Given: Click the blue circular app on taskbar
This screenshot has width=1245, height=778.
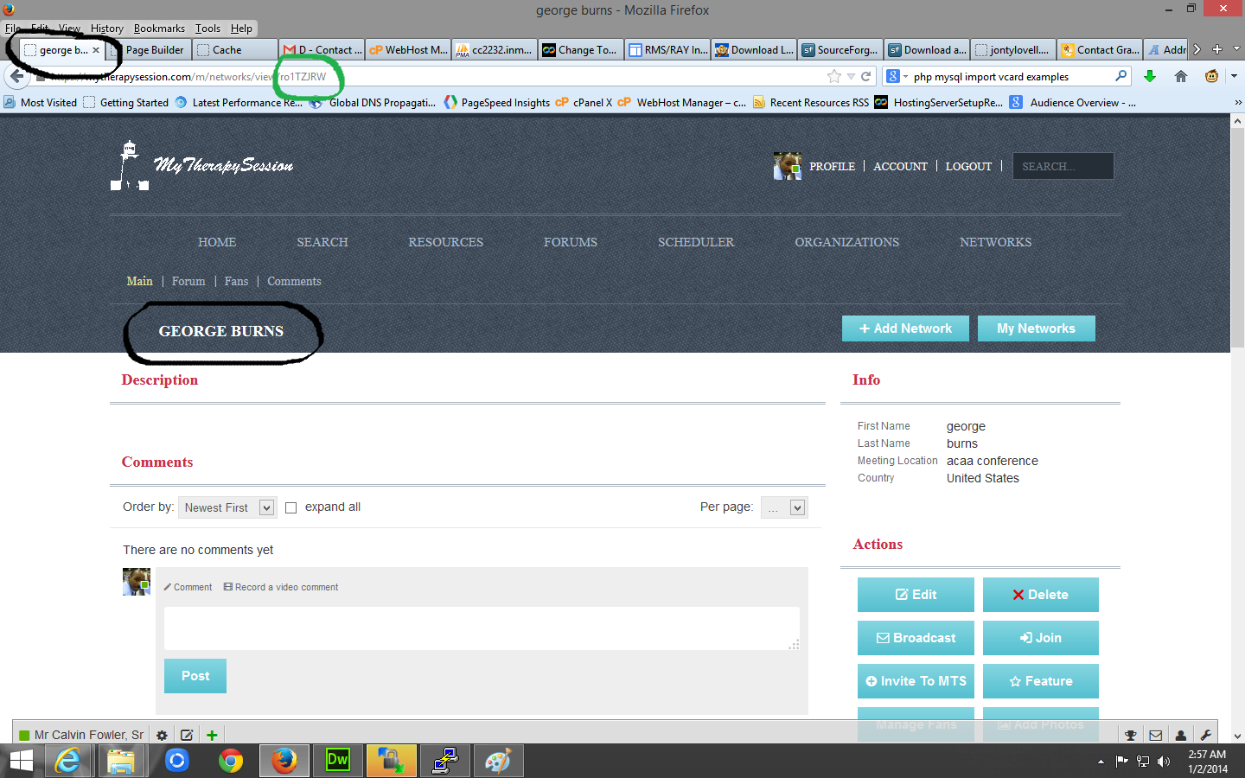Looking at the screenshot, I should coord(176,761).
